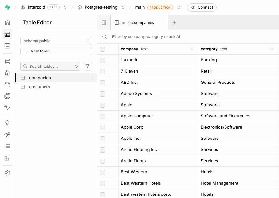This screenshot has height=198, width=279.
Task: Click the Postgres-testing project link
Action: (101, 7)
